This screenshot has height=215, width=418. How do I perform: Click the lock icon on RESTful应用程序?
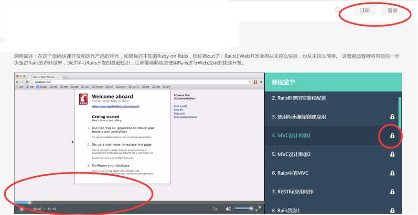tap(392, 192)
